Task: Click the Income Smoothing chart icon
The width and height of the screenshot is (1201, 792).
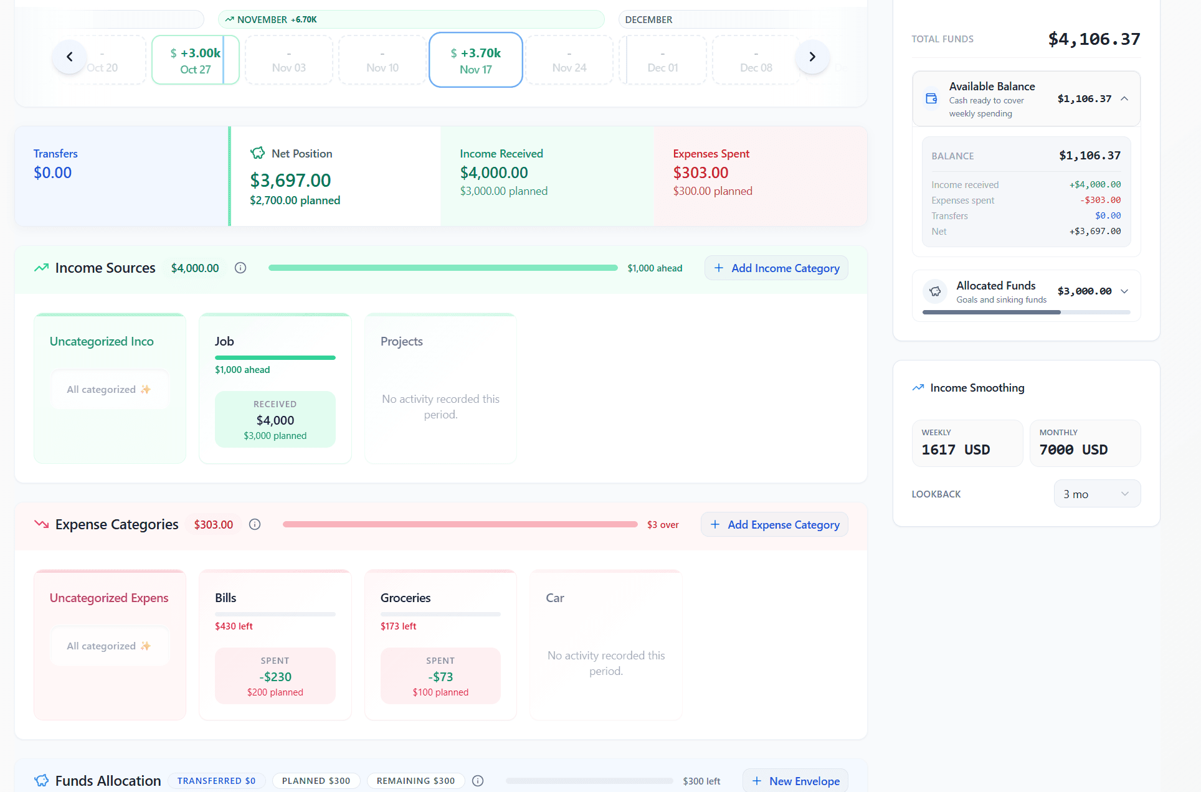Action: [917, 387]
